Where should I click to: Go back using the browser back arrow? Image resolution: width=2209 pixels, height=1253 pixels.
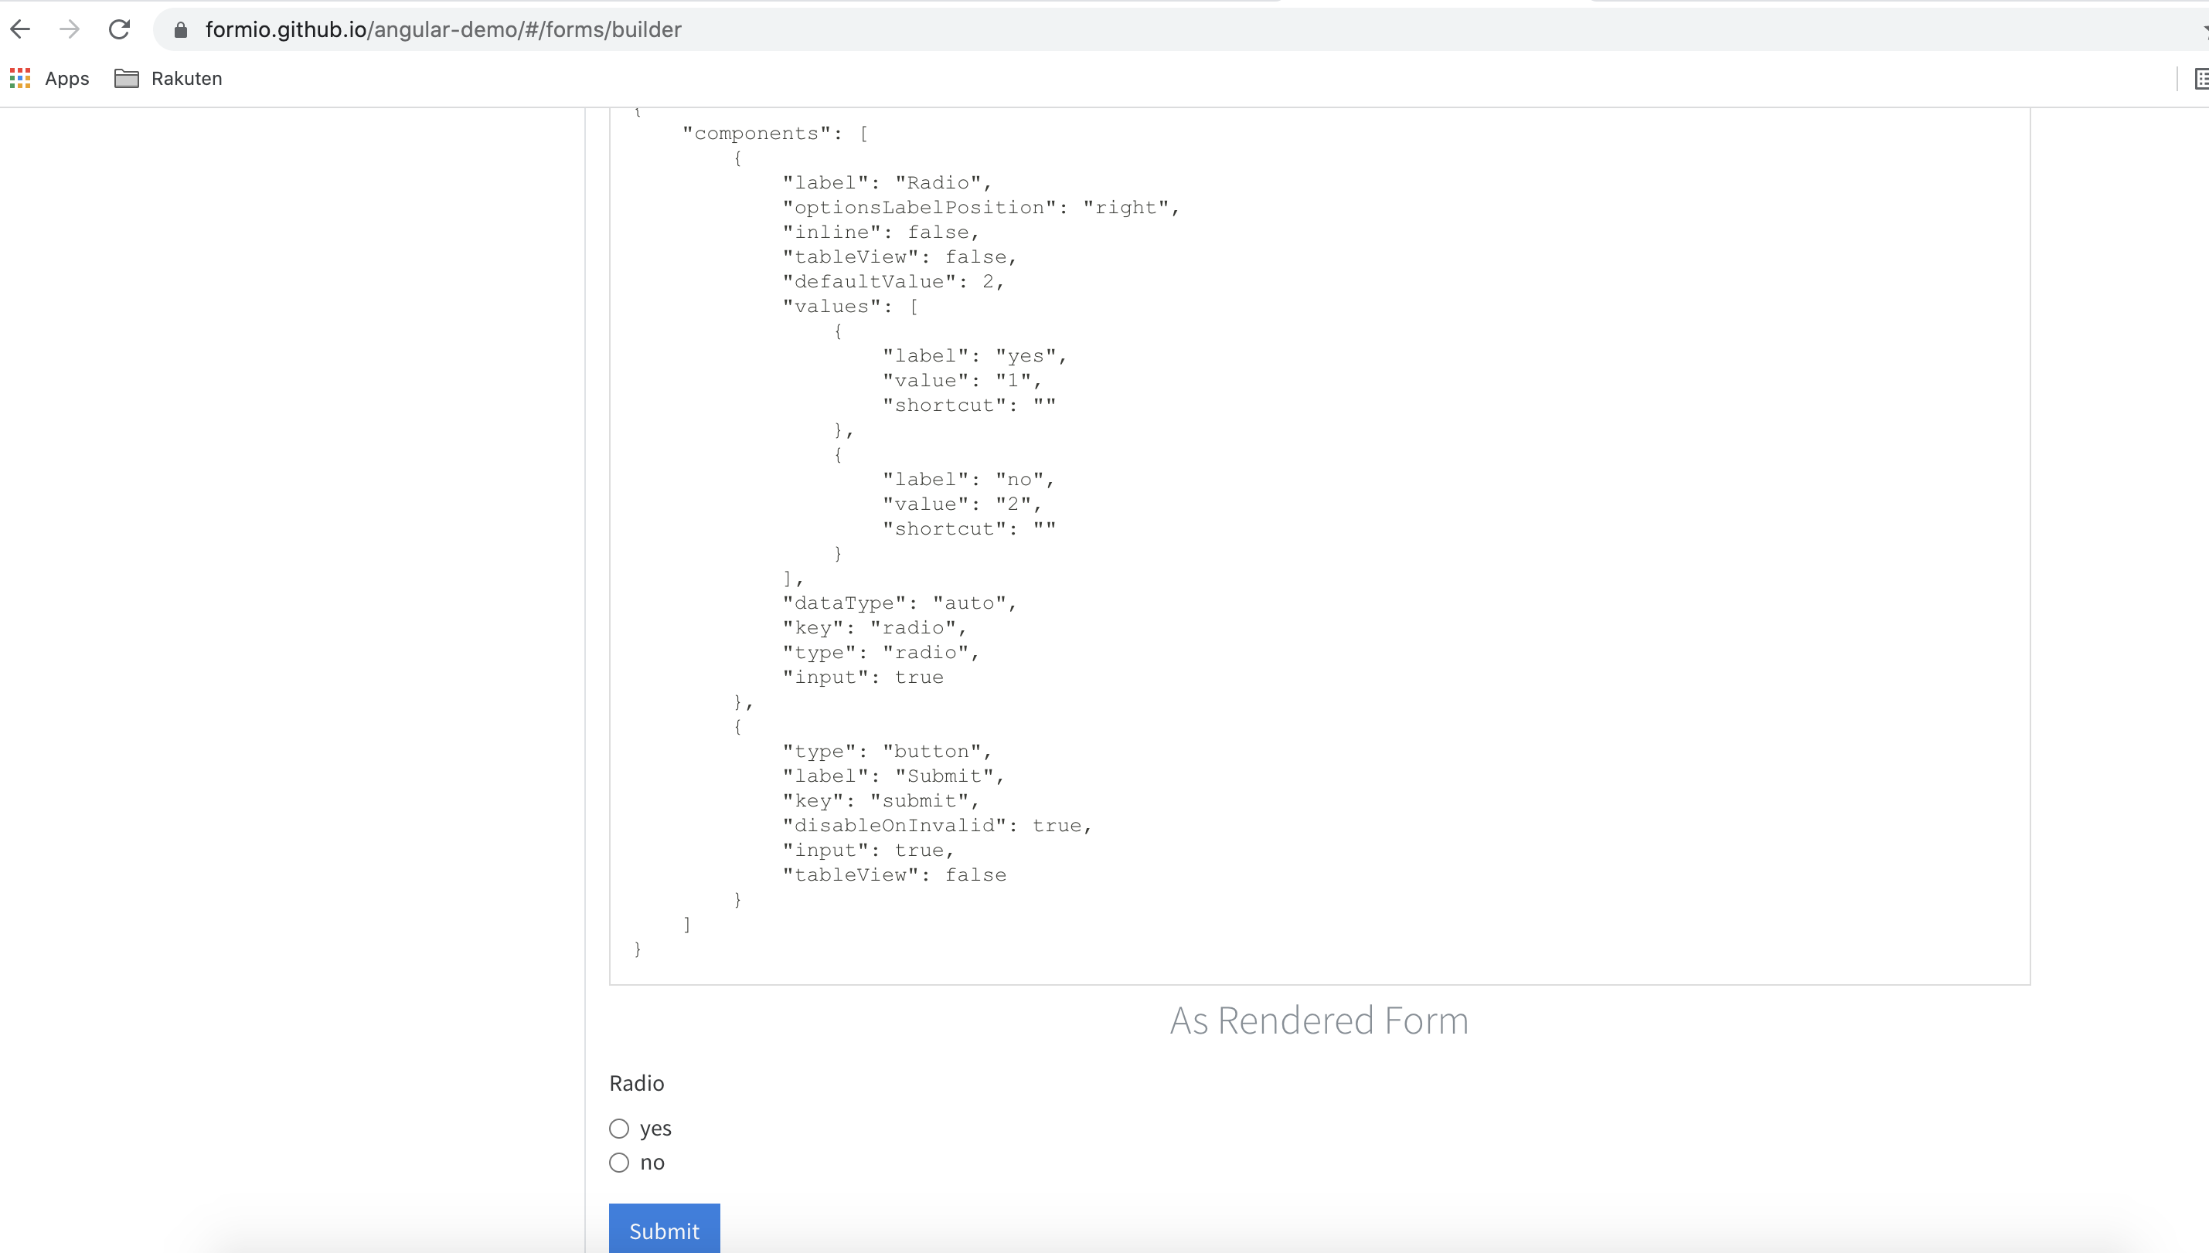[x=21, y=29]
